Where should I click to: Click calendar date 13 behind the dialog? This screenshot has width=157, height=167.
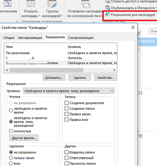pos(140,93)
